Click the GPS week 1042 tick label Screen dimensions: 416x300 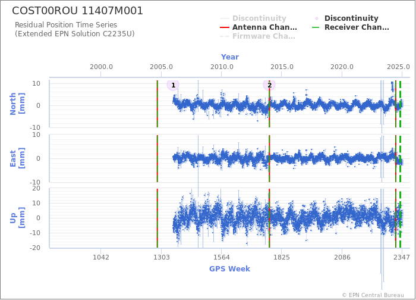pyautogui.click(x=101, y=257)
